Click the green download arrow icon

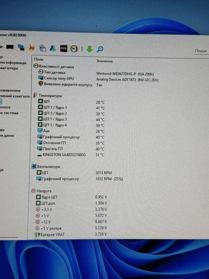tap(90, 49)
